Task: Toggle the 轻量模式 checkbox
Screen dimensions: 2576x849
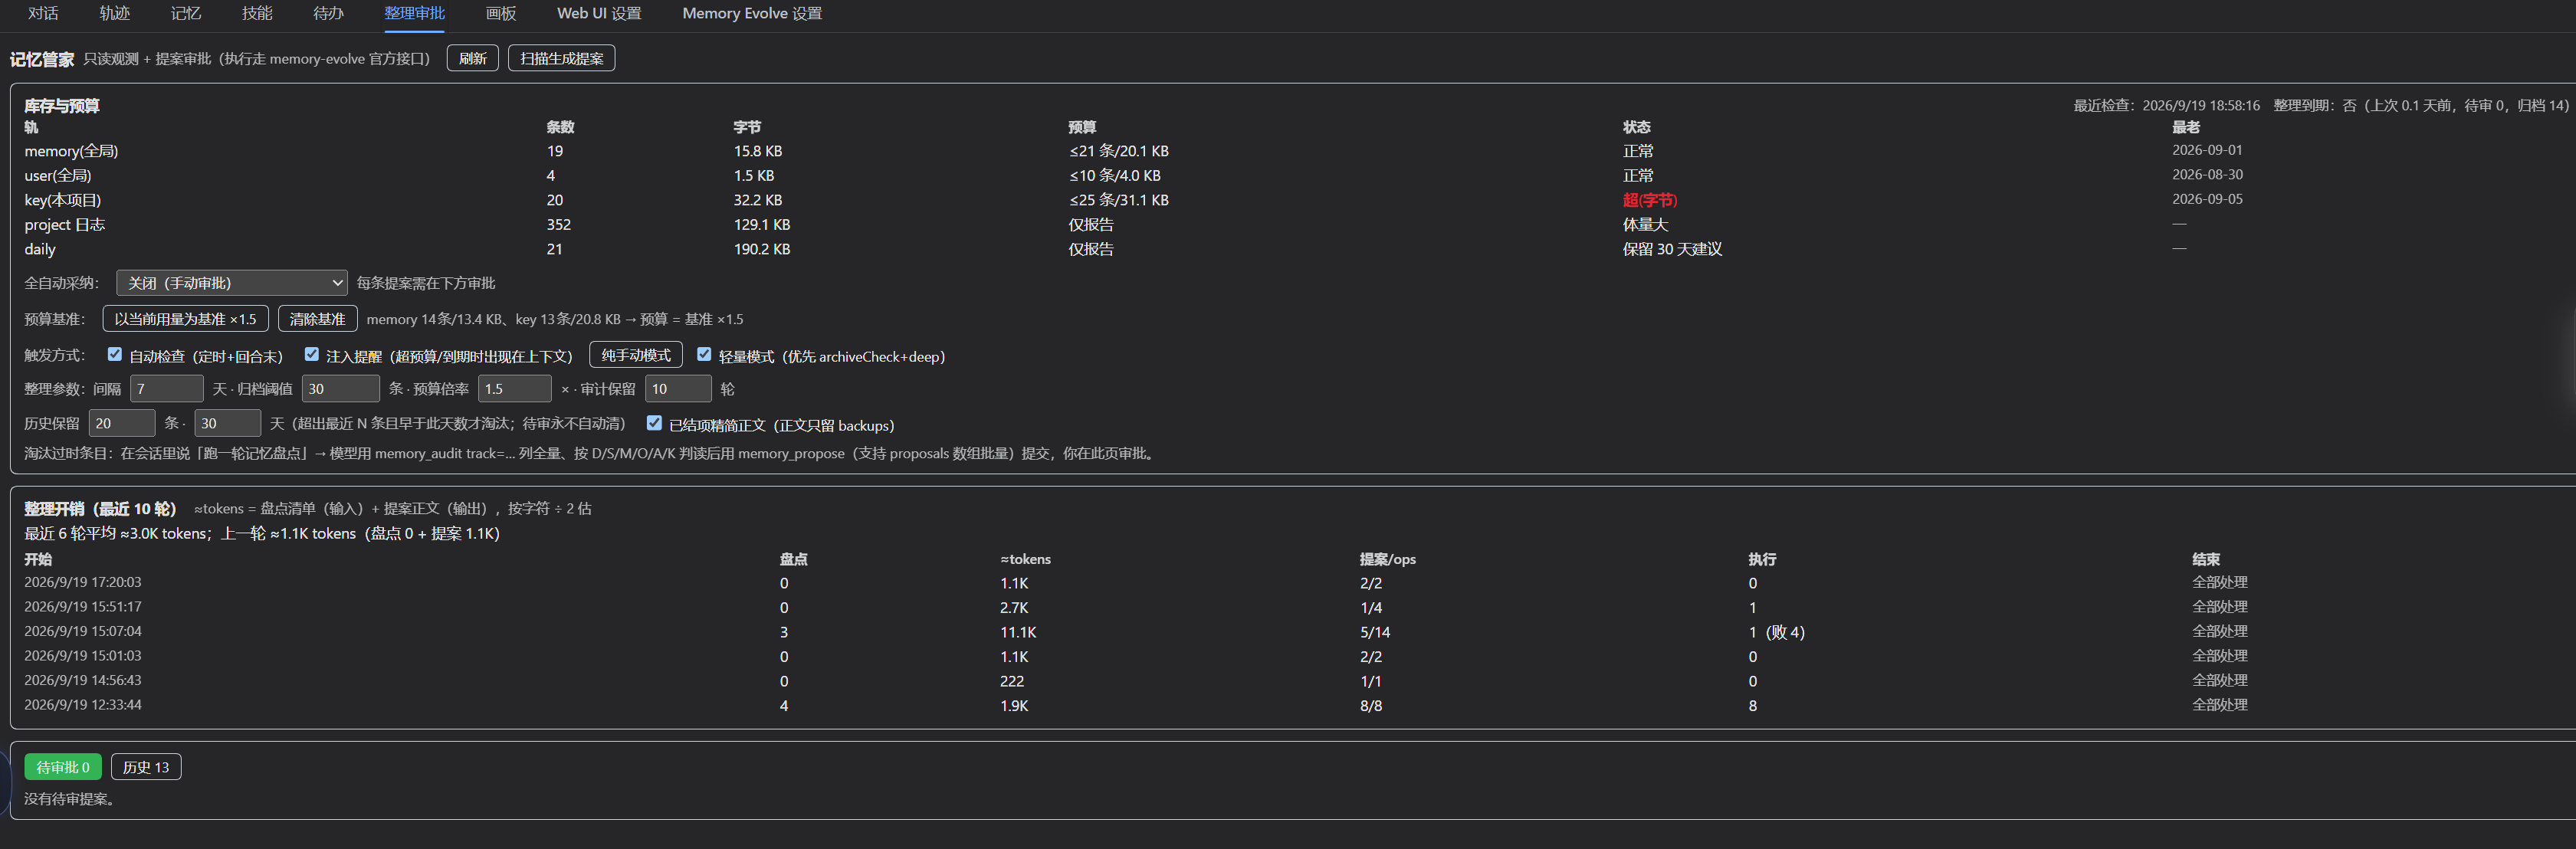Action: (704, 354)
